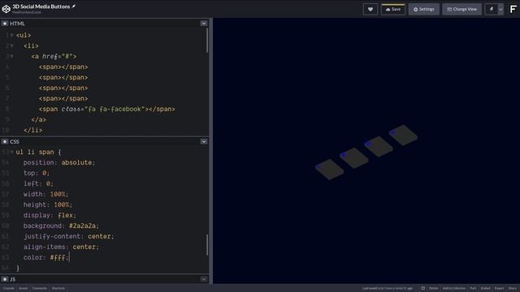Collapse the <li> fold arrow on line 2
The height and width of the screenshot is (292, 520).
tap(12, 45)
